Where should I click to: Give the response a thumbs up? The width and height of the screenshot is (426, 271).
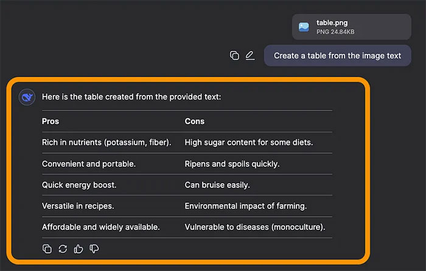click(x=79, y=249)
